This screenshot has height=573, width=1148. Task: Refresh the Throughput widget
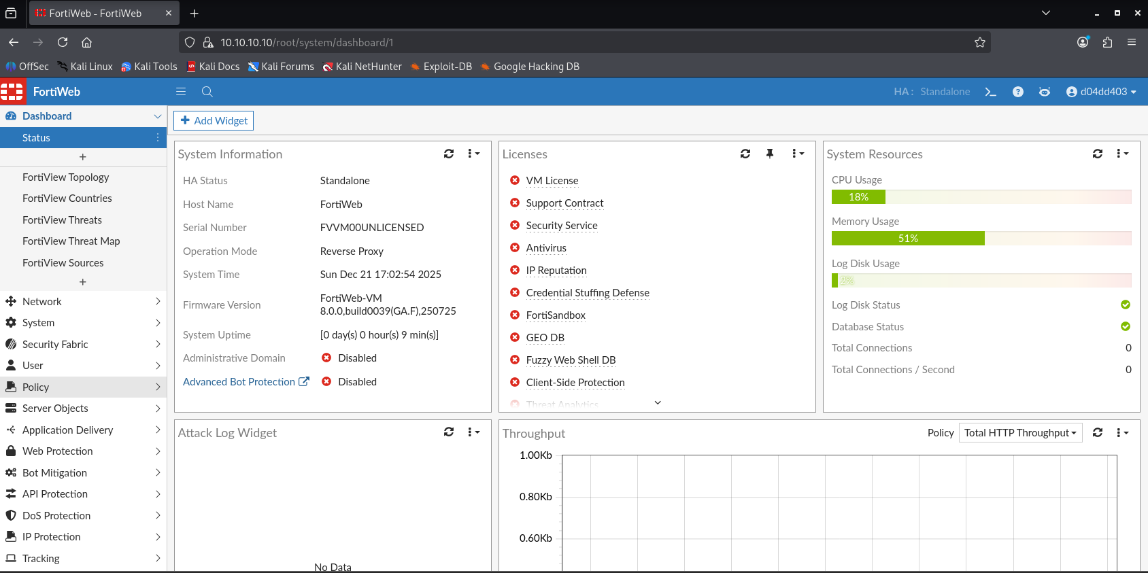(1098, 432)
